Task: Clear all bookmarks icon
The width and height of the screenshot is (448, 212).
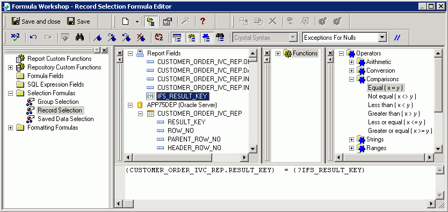Action: pyautogui.click(x=141, y=38)
